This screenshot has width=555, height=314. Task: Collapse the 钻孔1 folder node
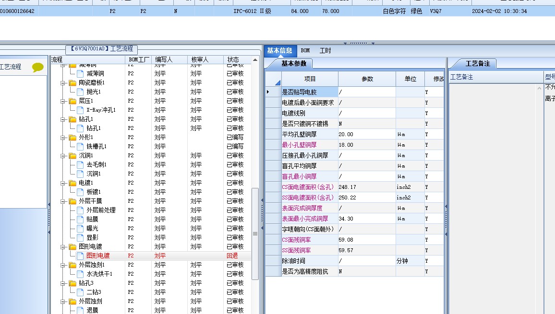pyautogui.click(x=63, y=119)
